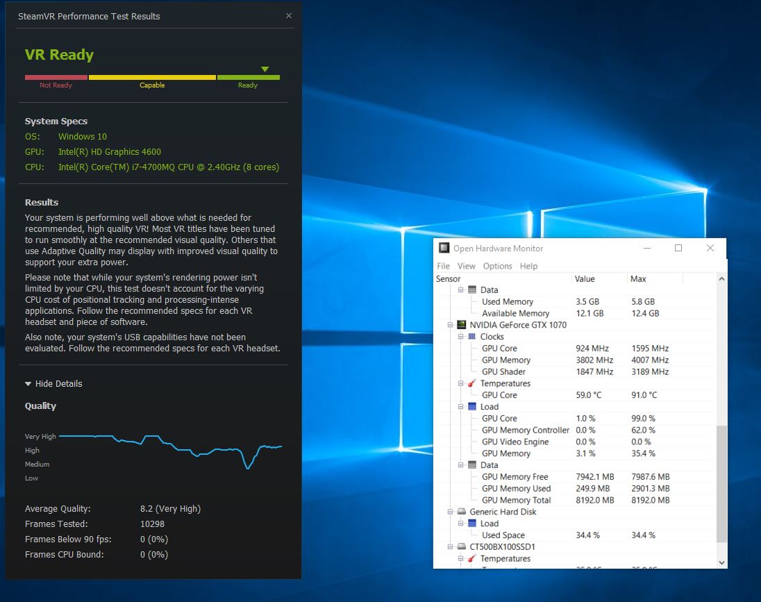Click the 1595 MHz max GPU Core value
Screen dimensions: 761x602
coord(650,348)
